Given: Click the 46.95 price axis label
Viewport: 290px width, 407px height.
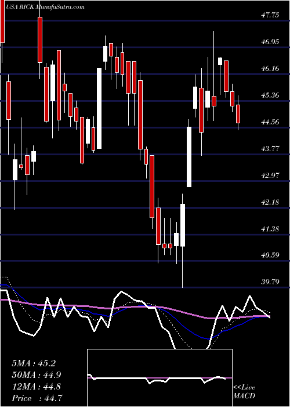Looking at the screenshot, I should [x=270, y=42].
